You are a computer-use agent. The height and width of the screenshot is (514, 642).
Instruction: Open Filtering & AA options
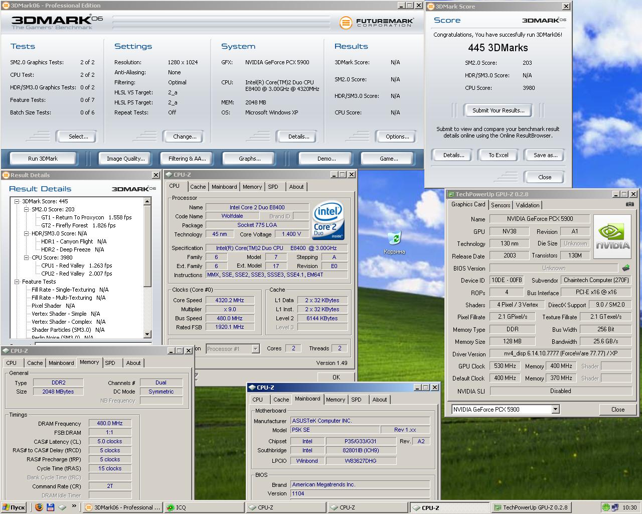pos(187,159)
